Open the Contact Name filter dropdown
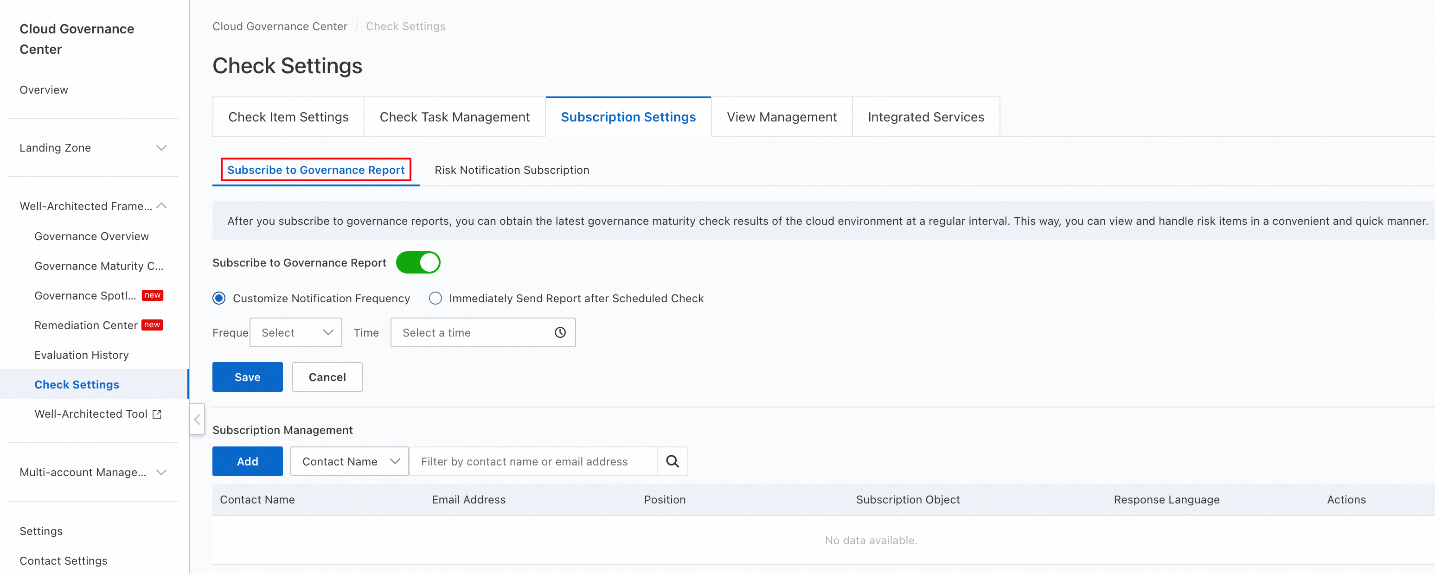Screen dimensions: 1435x573 click(x=349, y=461)
